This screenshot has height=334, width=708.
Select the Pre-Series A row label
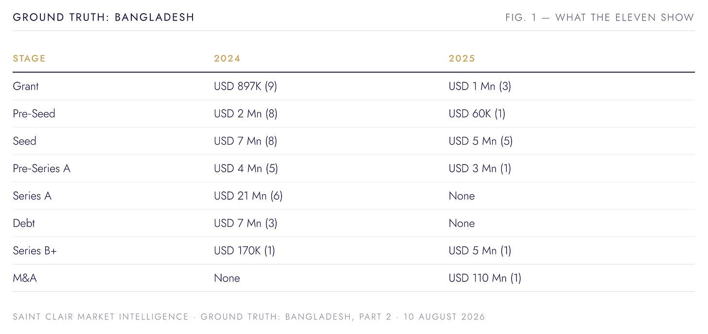(42, 168)
